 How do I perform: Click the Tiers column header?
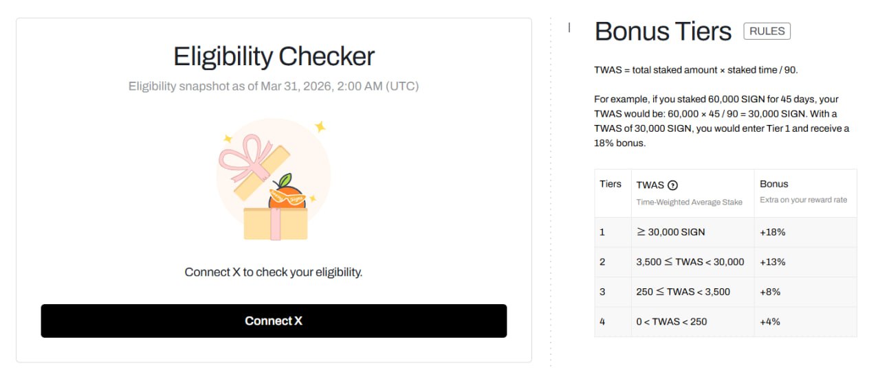point(610,184)
